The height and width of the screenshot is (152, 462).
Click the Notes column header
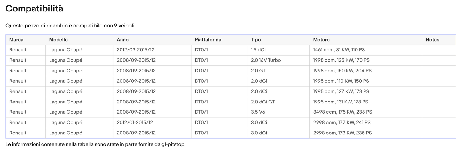click(x=432, y=40)
